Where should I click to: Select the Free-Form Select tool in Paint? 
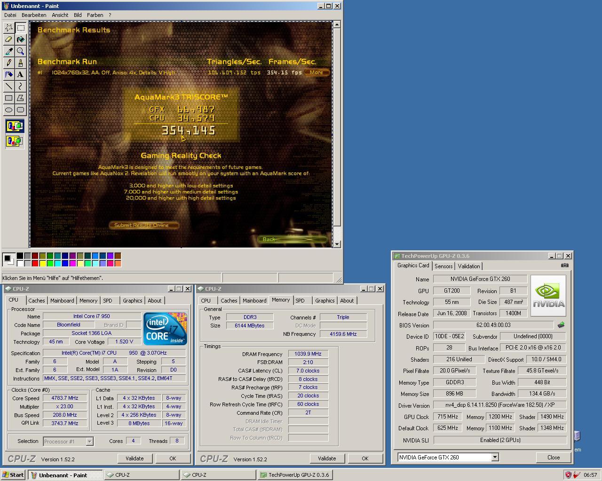9,28
